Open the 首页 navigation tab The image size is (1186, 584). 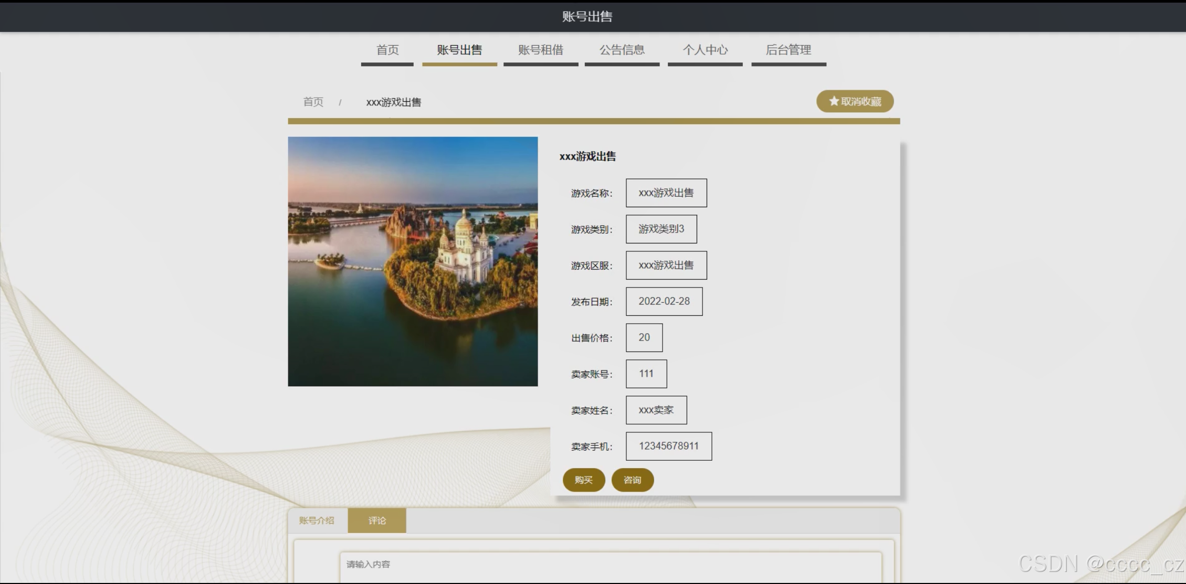point(387,50)
